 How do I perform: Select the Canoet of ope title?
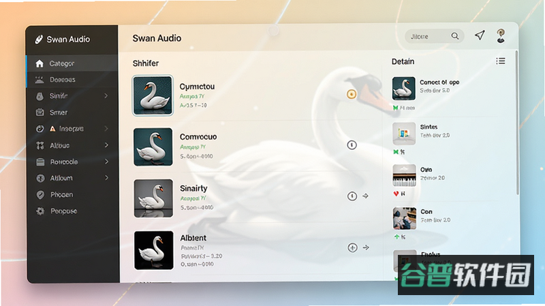click(439, 82)
